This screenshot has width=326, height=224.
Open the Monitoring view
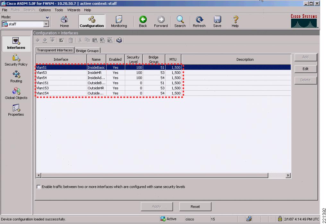119,21
